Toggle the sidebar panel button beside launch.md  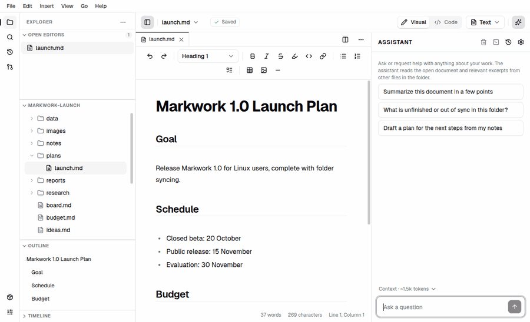pyautogui.click(x=147, y=22)
